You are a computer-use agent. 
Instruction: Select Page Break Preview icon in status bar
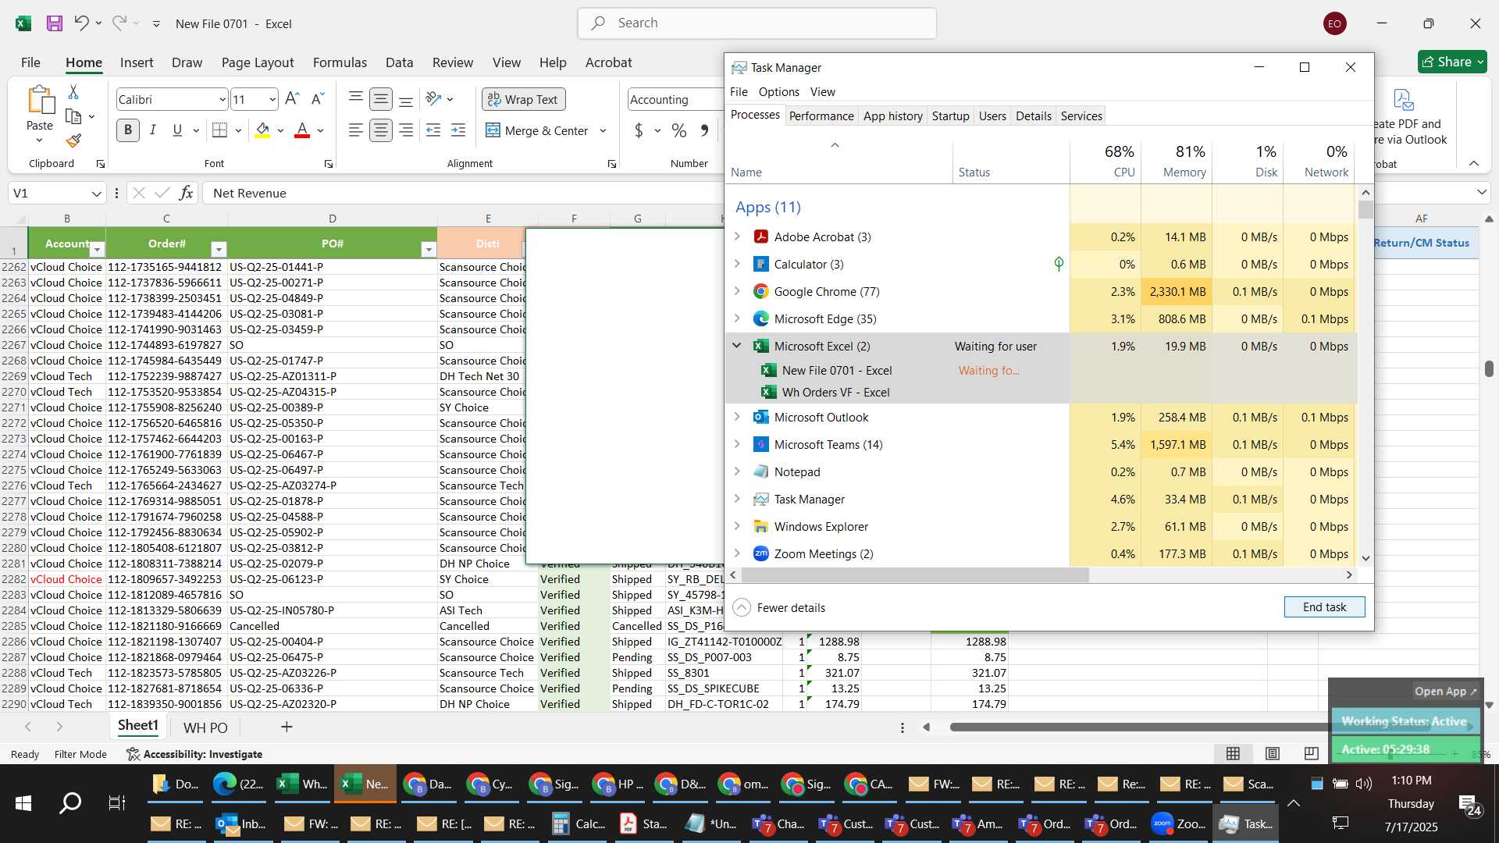coord(1312,753)
